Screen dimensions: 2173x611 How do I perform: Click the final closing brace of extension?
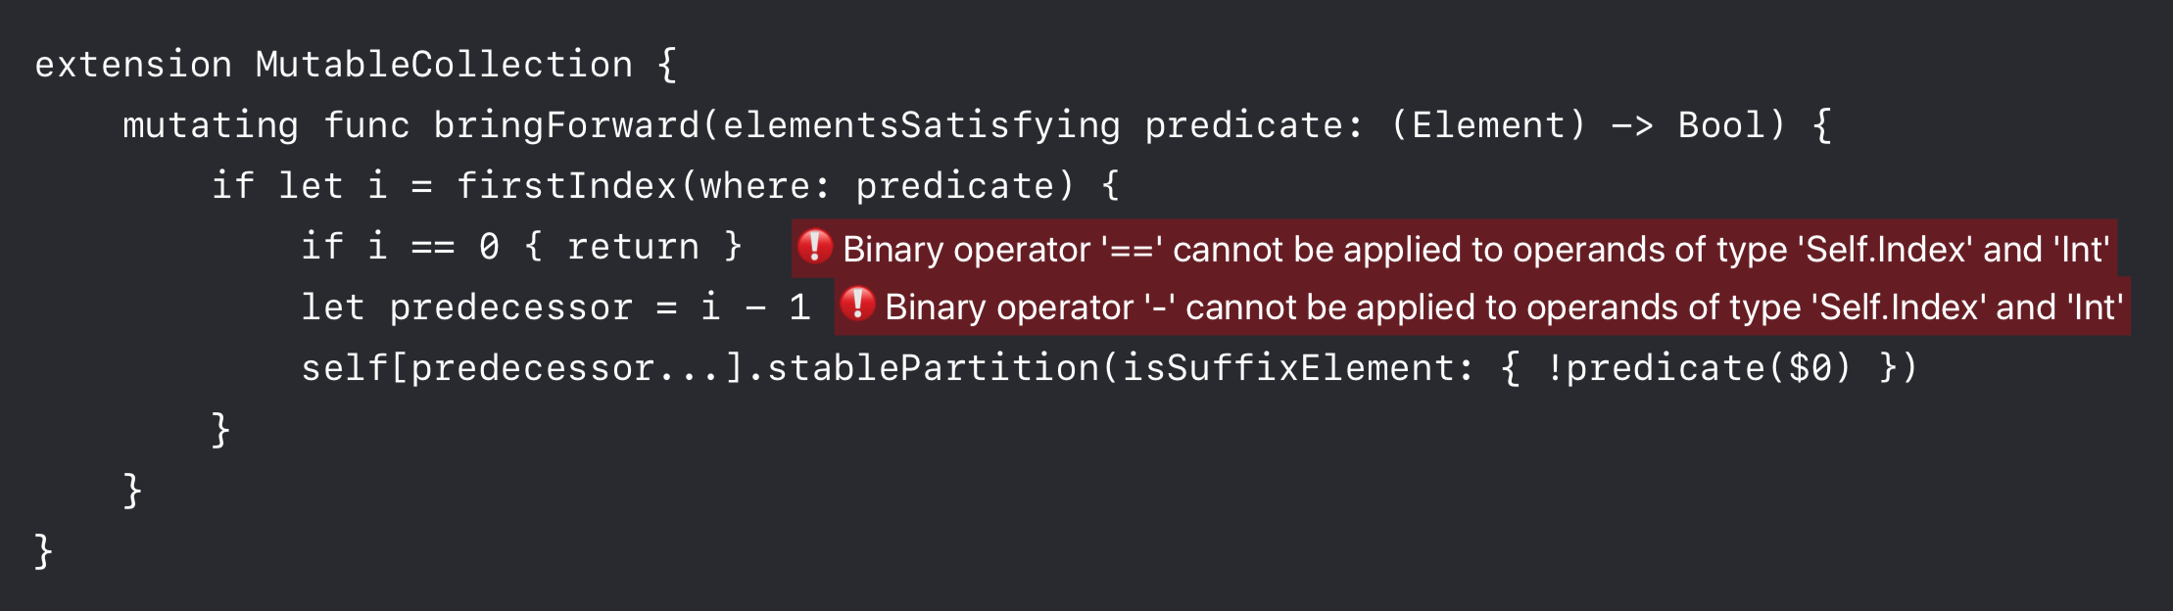point(43,551)
